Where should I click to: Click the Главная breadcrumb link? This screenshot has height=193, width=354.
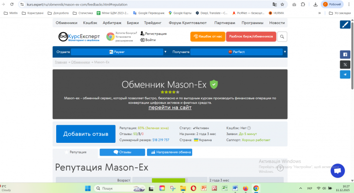61,62
